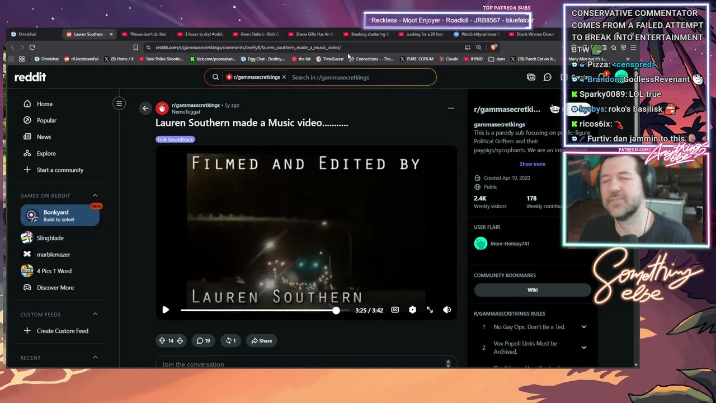Click the Reddit logo
Viewport: 716px width, 403px height.
point(30,77)
